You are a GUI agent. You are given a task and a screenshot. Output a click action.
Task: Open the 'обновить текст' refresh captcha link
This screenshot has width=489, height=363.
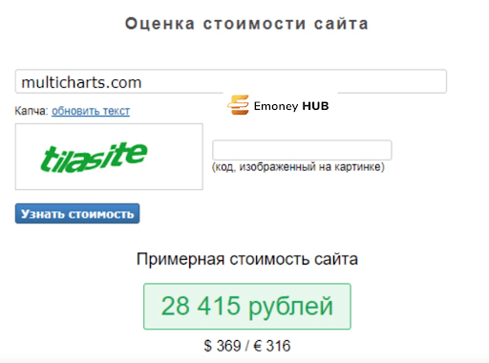tap(91, 111)
